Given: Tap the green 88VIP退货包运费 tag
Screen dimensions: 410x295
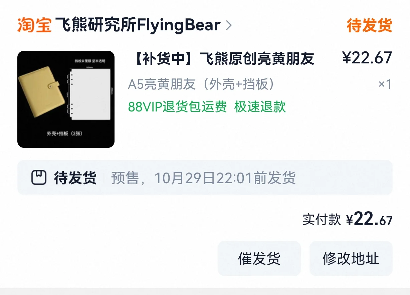Looking at the screenshot, I should click(x=177, y=107).
